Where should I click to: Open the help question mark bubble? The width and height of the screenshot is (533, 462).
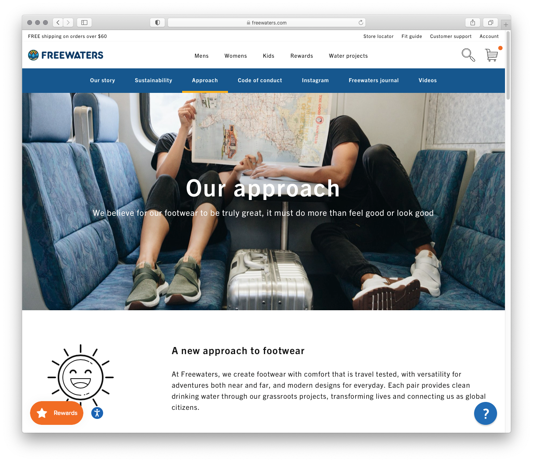tap(485, 413)
